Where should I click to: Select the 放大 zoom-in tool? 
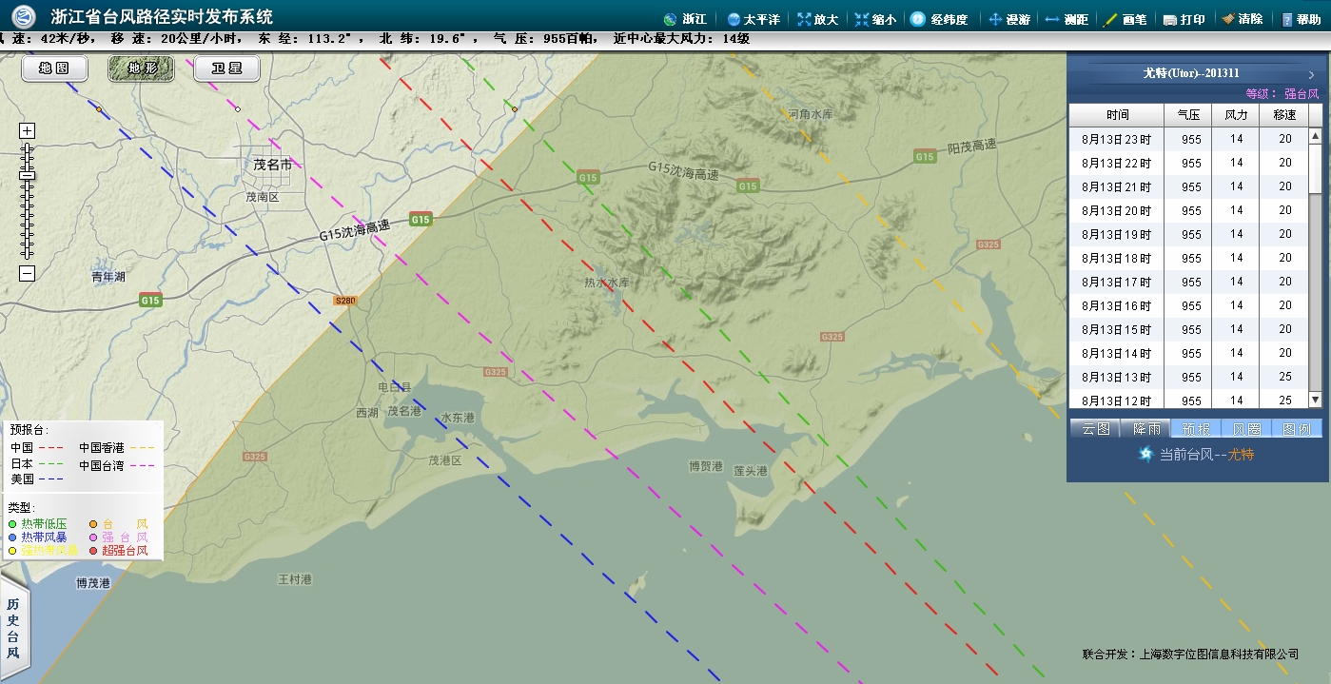(817, 19)
